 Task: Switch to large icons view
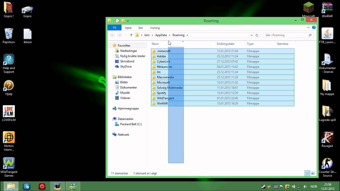pyautogui.click(x=313, y=173)
